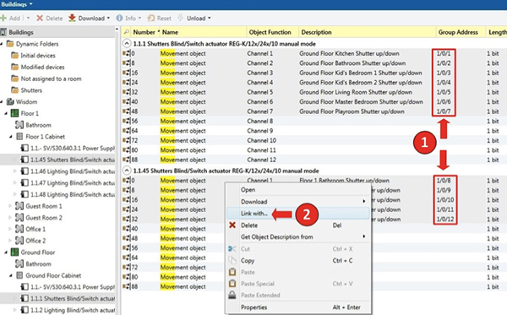Click Ground Floor Playroom Shutter up/down description
507x315 pixels.
tap(352, 111)
